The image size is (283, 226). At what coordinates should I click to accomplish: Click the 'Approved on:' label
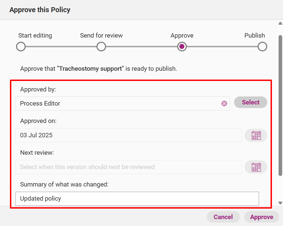[38, 121]
